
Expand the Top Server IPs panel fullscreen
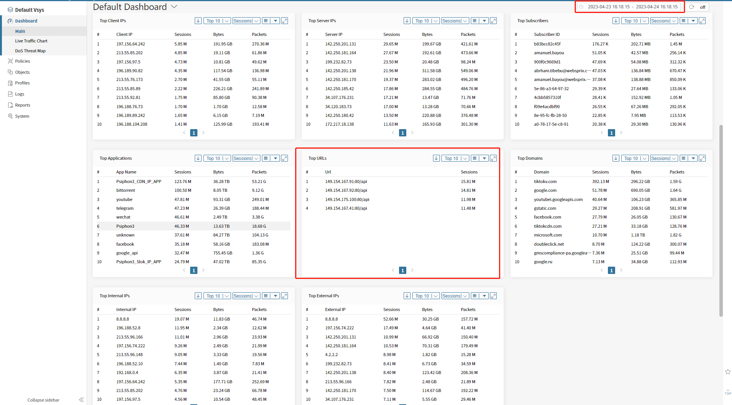[493, 21]
